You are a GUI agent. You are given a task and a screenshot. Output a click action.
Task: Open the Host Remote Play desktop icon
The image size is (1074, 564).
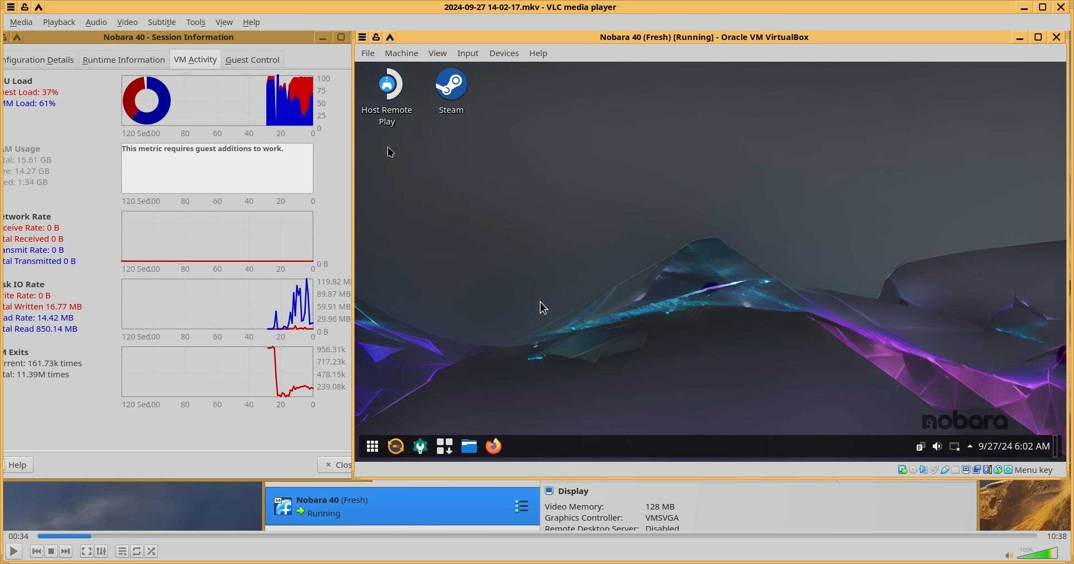[387, 86]
